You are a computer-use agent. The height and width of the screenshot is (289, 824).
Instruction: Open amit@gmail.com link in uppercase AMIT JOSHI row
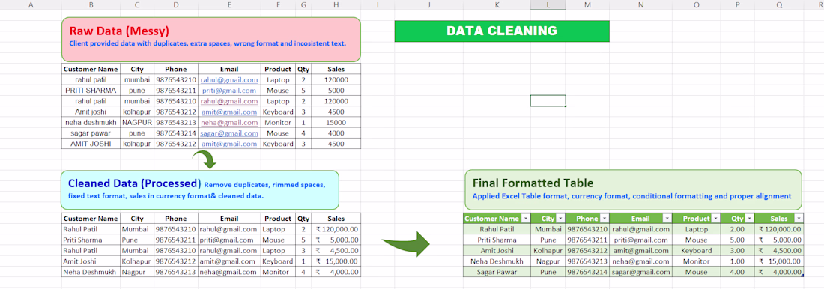tap(229, 144)
